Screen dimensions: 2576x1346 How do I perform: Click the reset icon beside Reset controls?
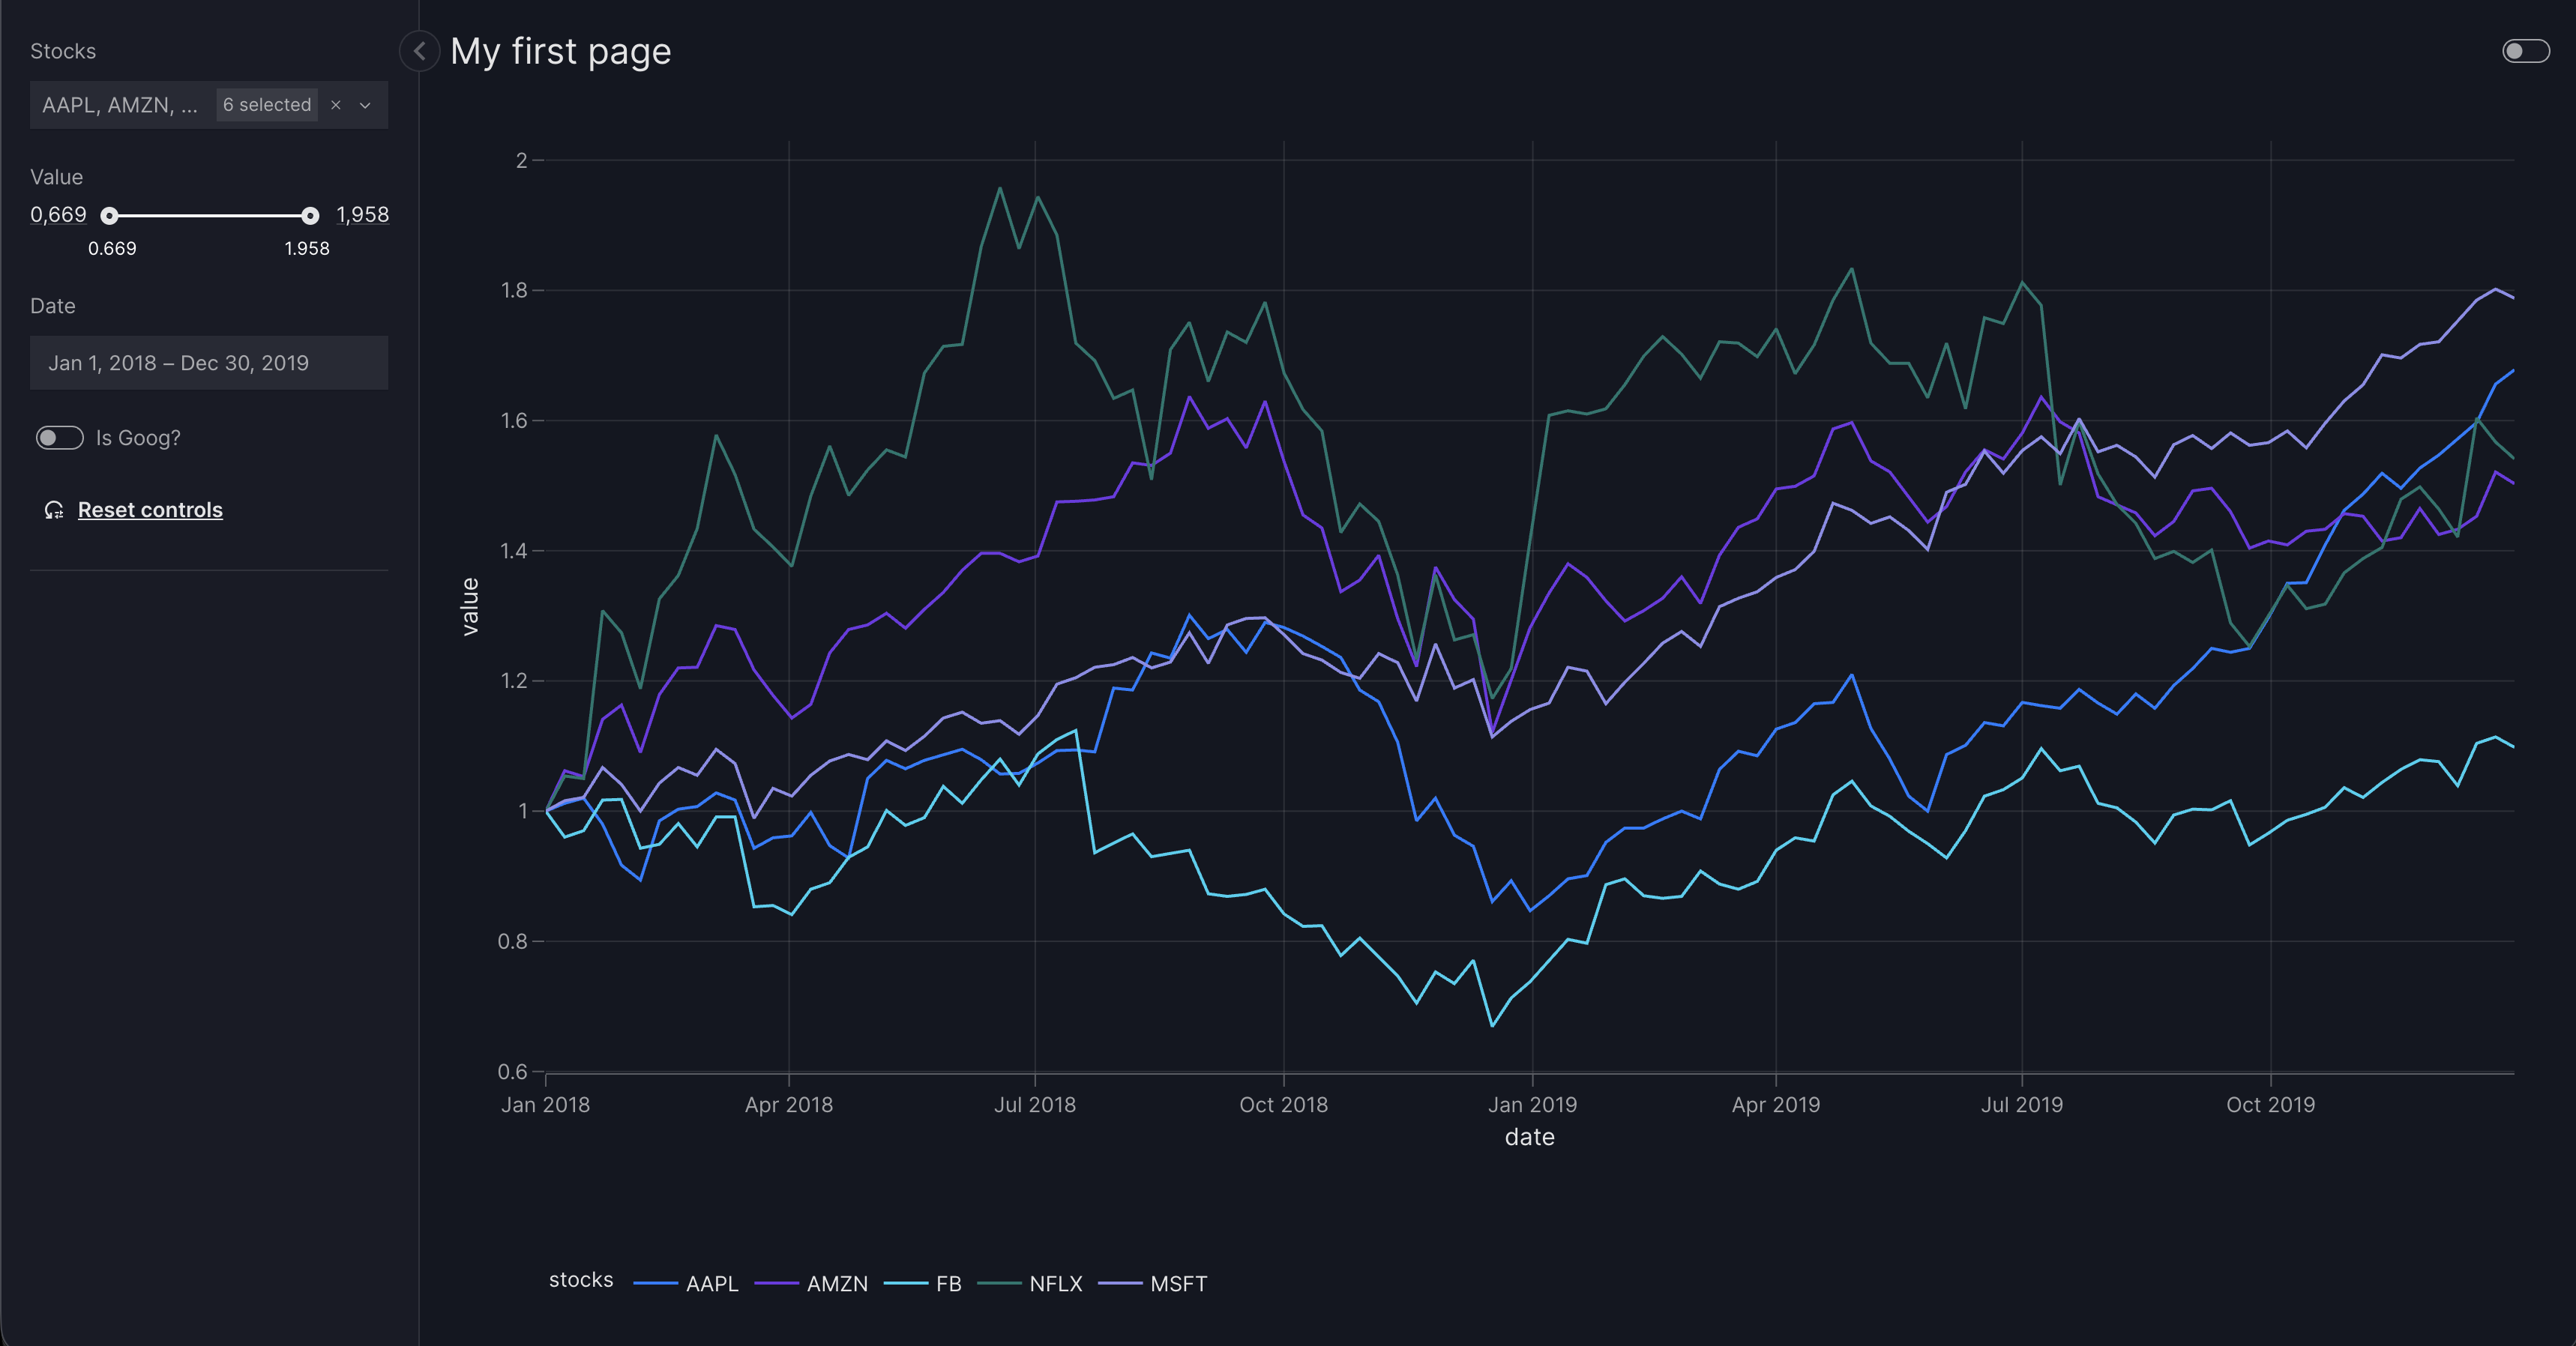54,510
